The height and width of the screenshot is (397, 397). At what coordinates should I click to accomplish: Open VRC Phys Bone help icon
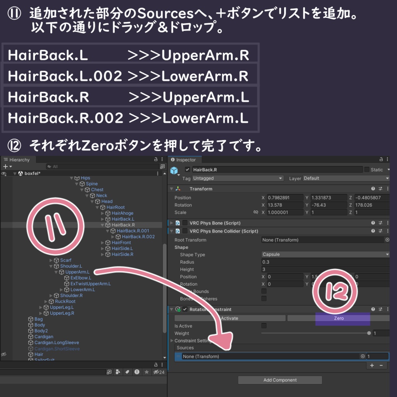coord(373,223)
